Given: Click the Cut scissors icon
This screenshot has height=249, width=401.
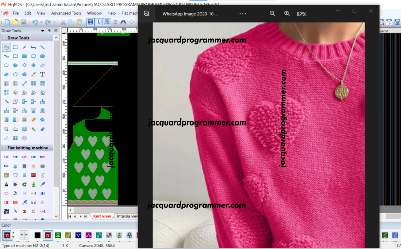Looking at the screenshot, I should coord(63,22).
